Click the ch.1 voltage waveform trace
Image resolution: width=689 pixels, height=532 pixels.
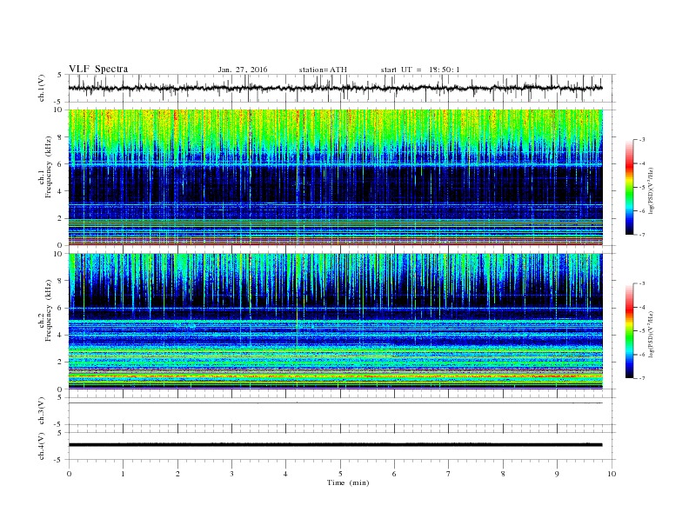coord(335,88)
